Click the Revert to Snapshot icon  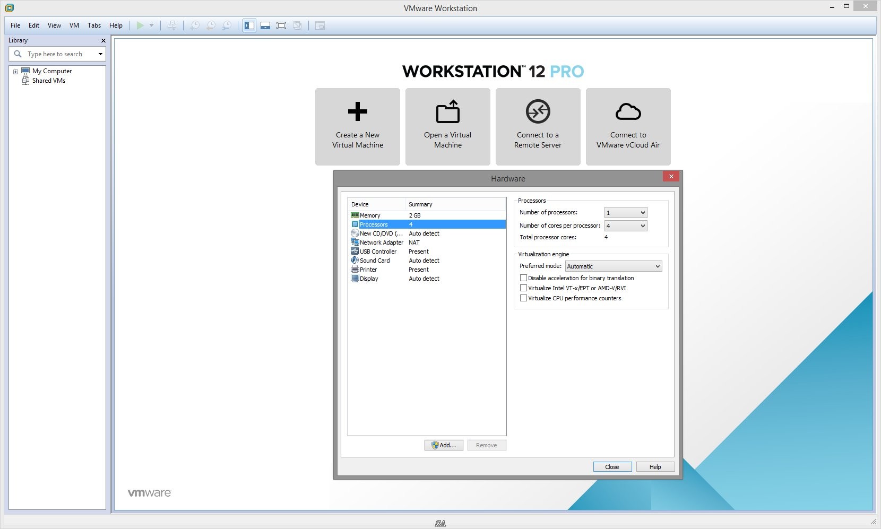(x=211, y=25)
